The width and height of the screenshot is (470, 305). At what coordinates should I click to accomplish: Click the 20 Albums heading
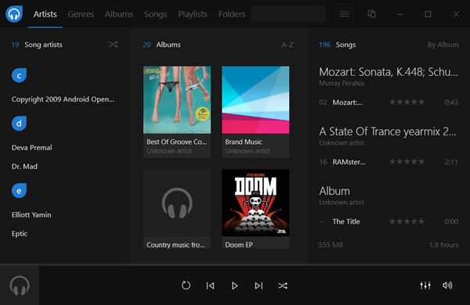[x=162, y=45]
